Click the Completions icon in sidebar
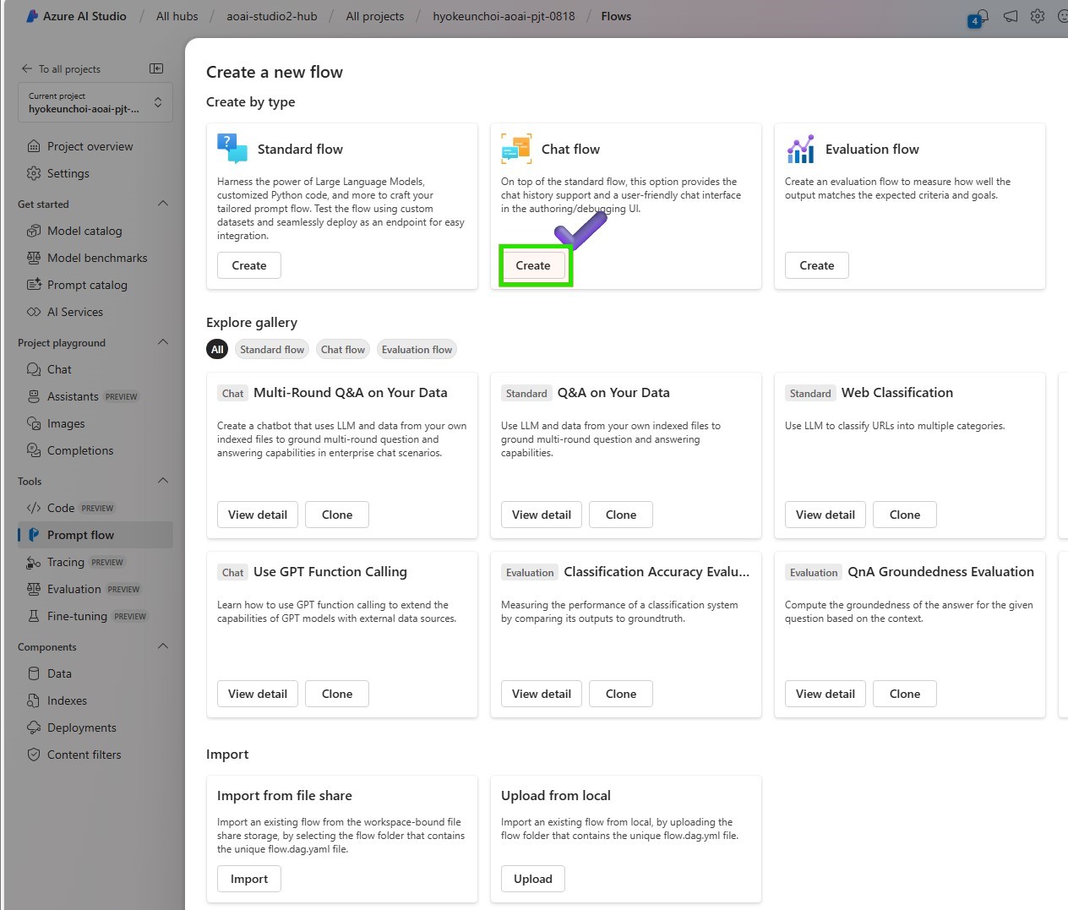The width and height of the screenshot is (1068, 910). pos(34,450)
